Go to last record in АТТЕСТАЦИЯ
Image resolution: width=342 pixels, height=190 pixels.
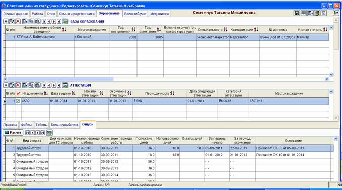click(59, 85)
